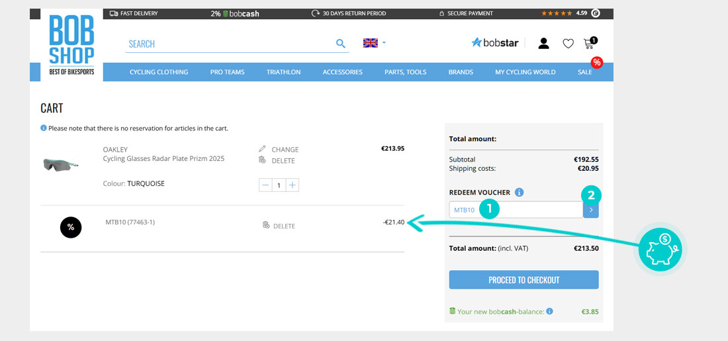Click the item price €213.95

click(x=392, y=149)
